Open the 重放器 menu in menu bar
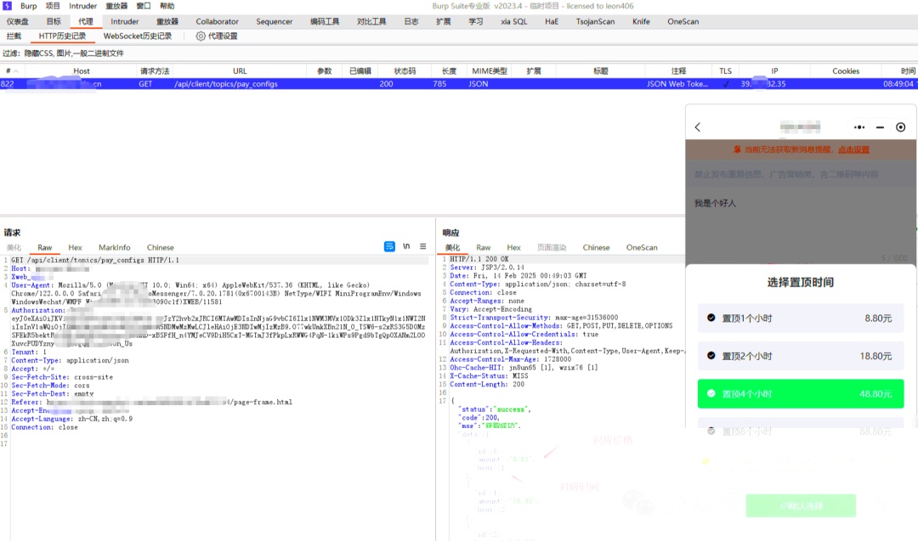 tap(116, 6)
